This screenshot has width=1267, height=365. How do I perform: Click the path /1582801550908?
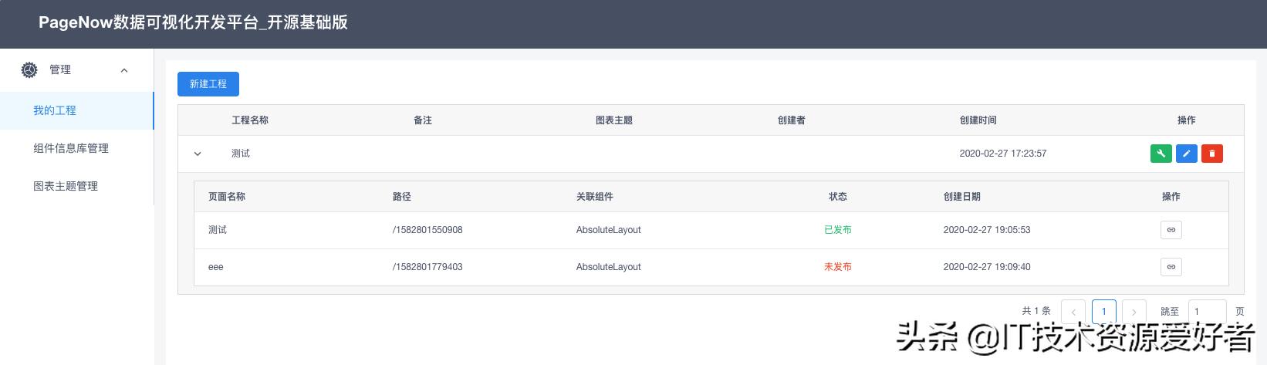coord(427,230)
